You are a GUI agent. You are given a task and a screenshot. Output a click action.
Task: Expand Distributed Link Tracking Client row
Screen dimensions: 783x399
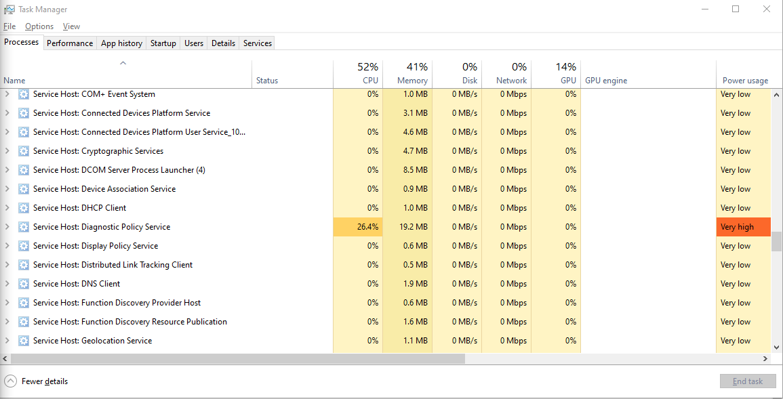pos(7,265)
